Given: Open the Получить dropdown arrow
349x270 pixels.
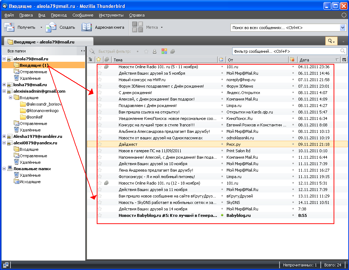Looking at the screenshot, I should tap(41, 27).
